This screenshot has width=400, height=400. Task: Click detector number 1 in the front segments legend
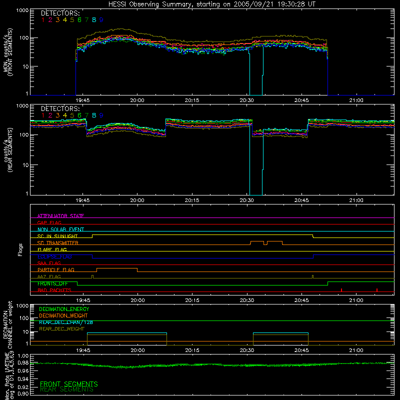pos(43,20)
